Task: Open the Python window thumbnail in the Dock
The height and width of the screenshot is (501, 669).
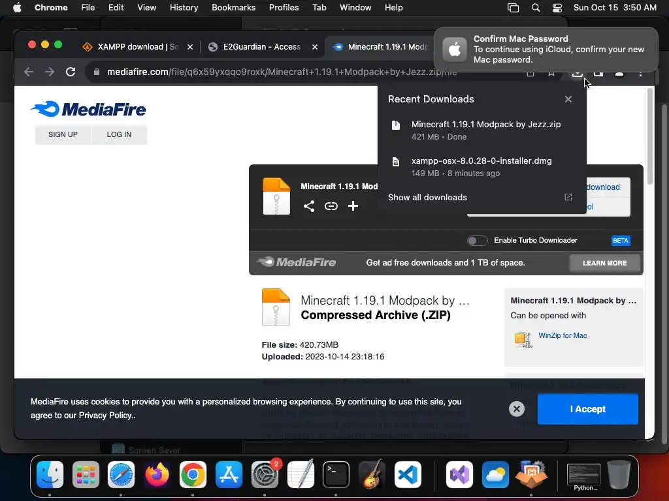Action: click(583, 477)
